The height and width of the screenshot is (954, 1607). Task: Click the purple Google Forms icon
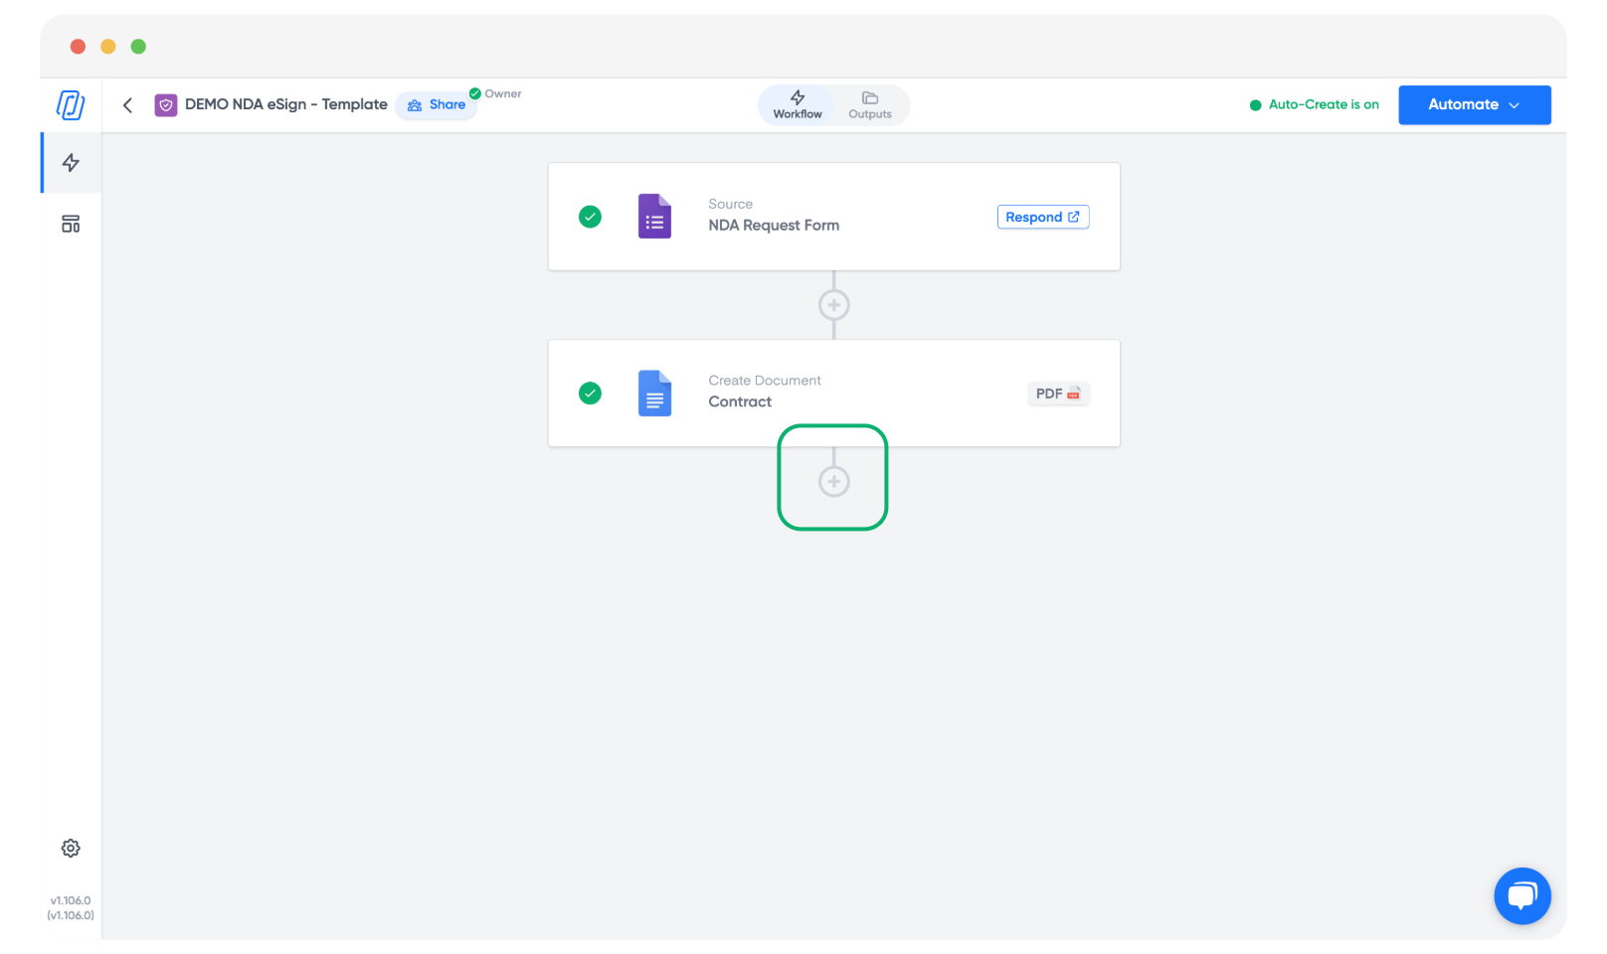point(654,217)
